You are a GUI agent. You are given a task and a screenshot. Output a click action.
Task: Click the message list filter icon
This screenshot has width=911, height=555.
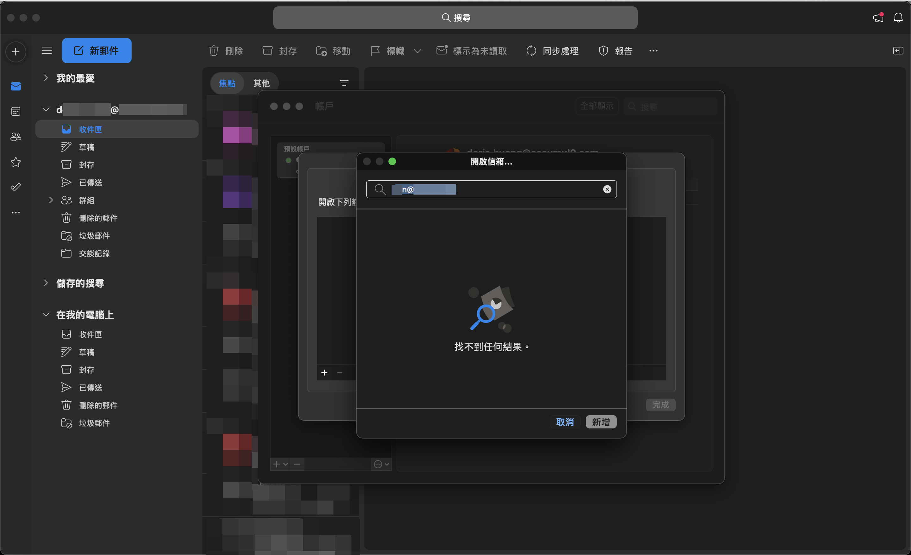coord(344,83)
